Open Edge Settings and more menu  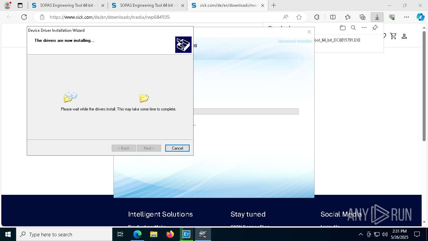(x=407, y=17)
